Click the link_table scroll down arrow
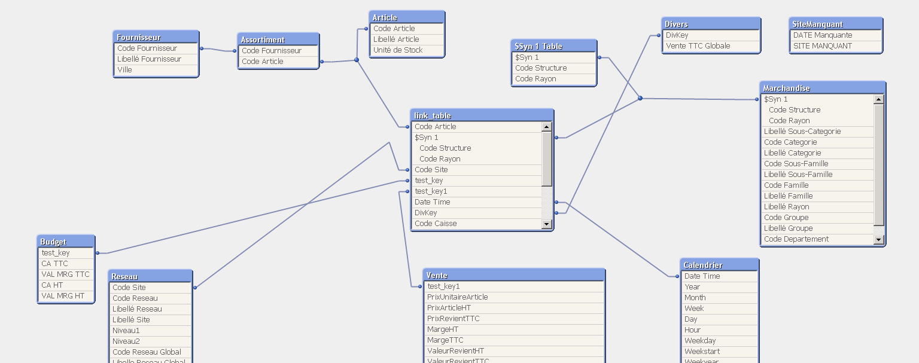The image size is (919, 363). click(546, 224)
